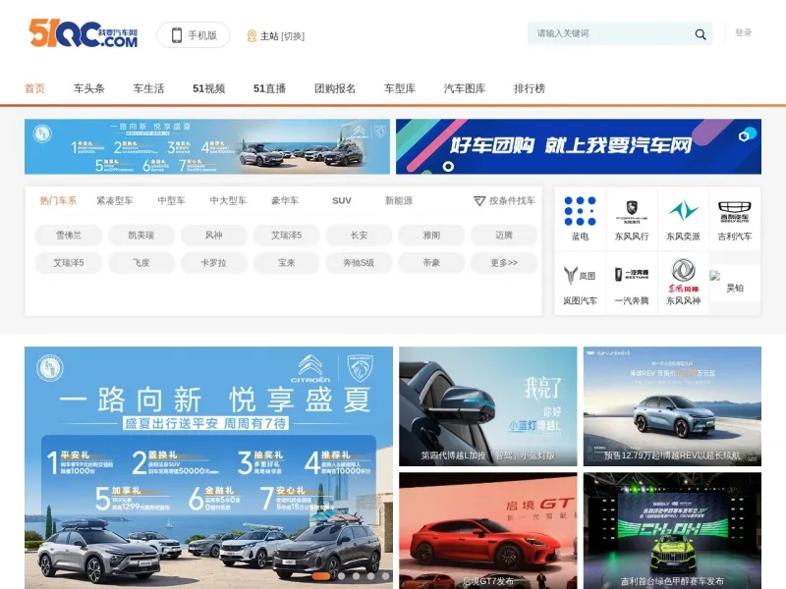Open 汽车图库 navigation item
Viewport: 786px width, 589px height.
tap(464, 88)
